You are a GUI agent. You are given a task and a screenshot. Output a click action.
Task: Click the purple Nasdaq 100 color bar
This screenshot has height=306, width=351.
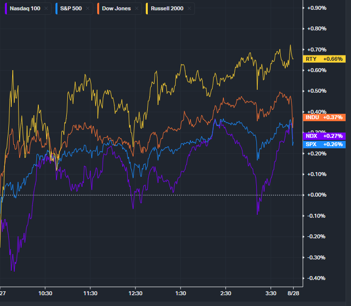point(4,9)
